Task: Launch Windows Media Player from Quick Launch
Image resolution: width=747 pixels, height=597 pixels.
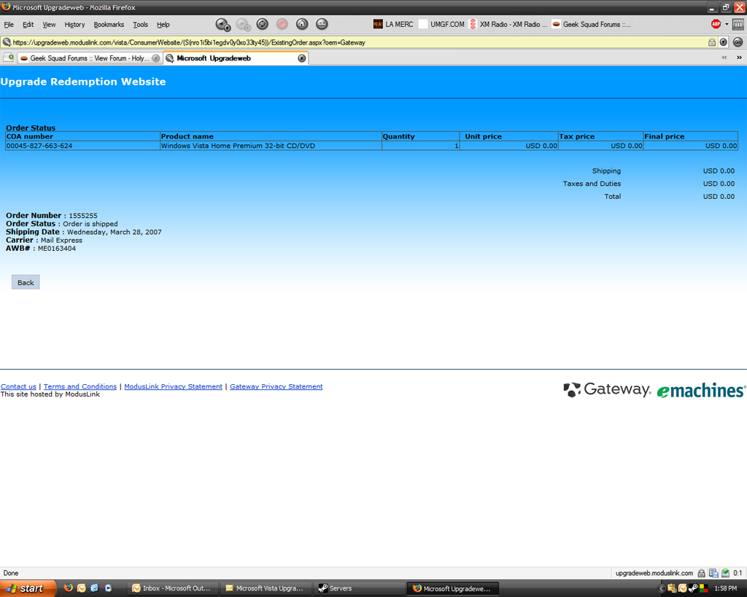Action: pos(108,588)
